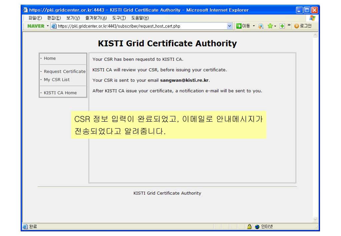Viewport: 341px width, 236px height.
Task: Click the 완료 status bar page icon
Action: click(25, 227)
